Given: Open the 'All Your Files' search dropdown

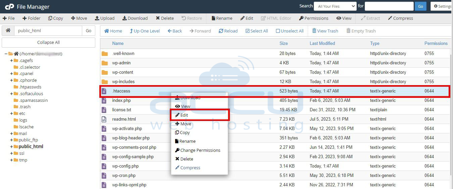Looking at the screenshot, I should coord(335,6).
